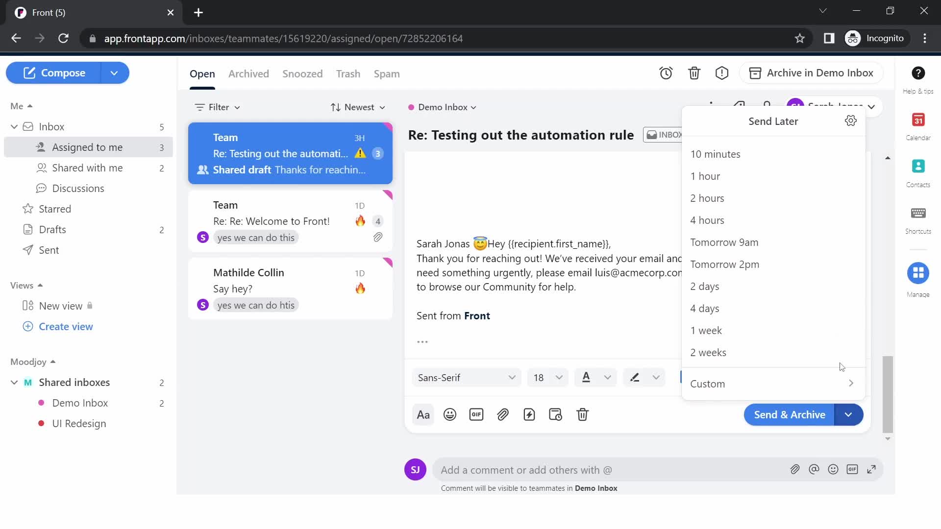Click the Newest sort order dropdown

click(x=358, y=107)
